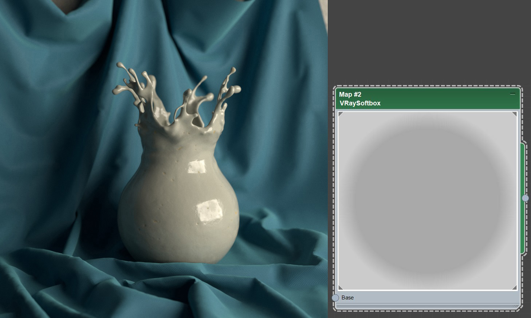Image resolution: width=531 pixels, height=318 pixels.
Task: Collapse the Map #2 node with the minus button
Action: 513,94
